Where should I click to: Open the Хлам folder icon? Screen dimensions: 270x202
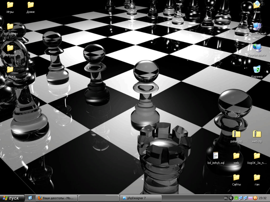pyautogui.click(x=257, y=5)
